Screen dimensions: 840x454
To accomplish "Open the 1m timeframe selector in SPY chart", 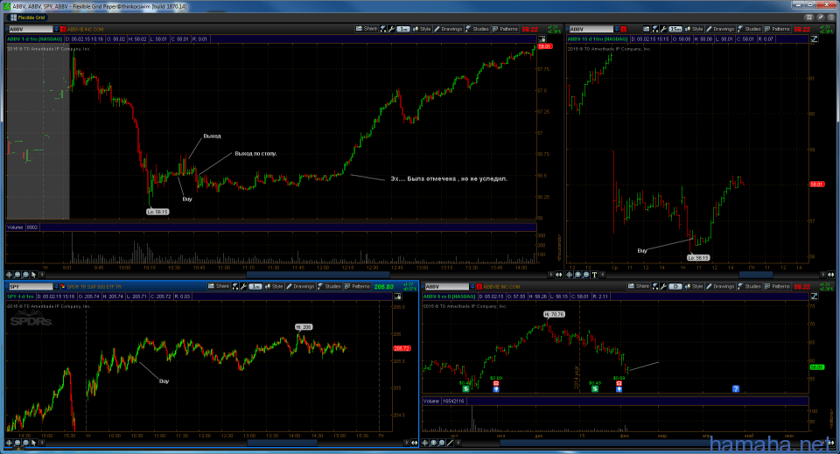I will click(x=255, y=286).
